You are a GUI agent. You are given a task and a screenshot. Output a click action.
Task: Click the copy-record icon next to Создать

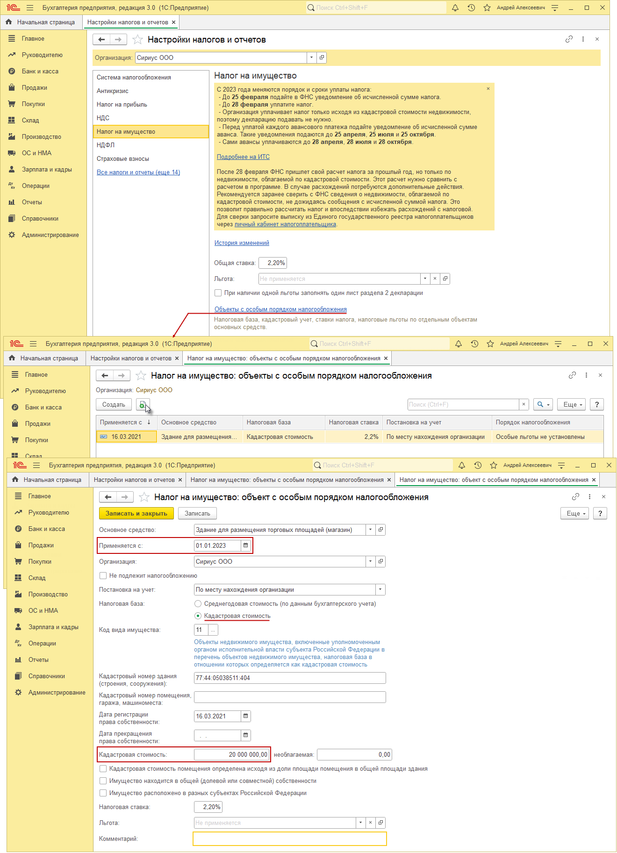pos(143,405)
